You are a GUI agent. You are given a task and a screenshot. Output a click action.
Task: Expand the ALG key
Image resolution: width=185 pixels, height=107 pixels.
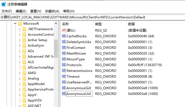tap(20, 62)
